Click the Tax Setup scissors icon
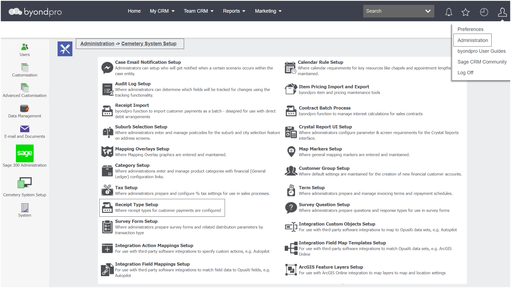 (107, 190)
